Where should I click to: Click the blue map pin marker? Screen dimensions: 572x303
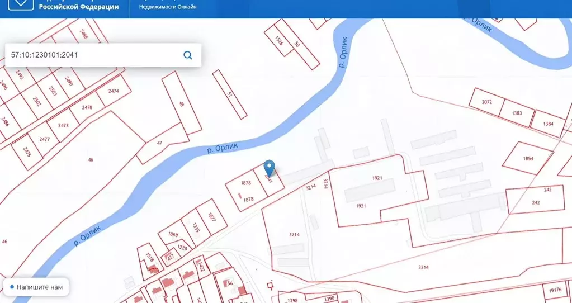click(269, 168)
